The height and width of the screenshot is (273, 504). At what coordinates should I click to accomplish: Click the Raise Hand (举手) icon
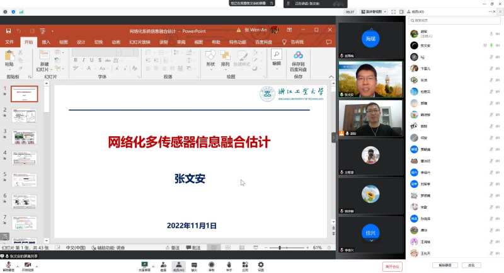tap(229, 265)
